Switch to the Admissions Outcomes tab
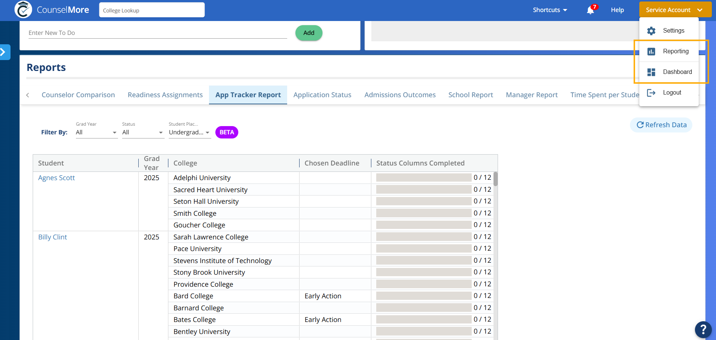Viewport: 716px width, 340px height. (x=400, y=95)
